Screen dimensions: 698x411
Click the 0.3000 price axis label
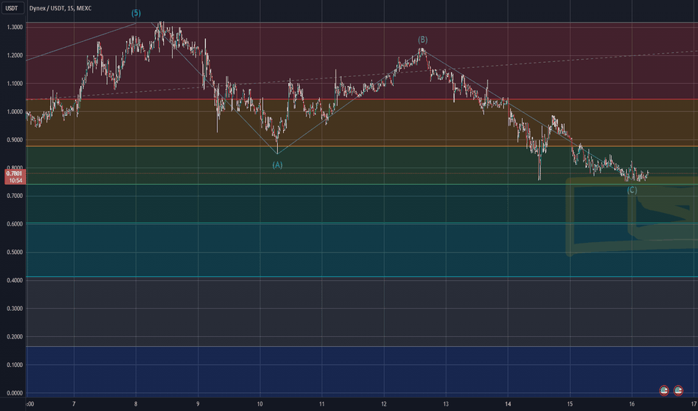click(15, 309)
